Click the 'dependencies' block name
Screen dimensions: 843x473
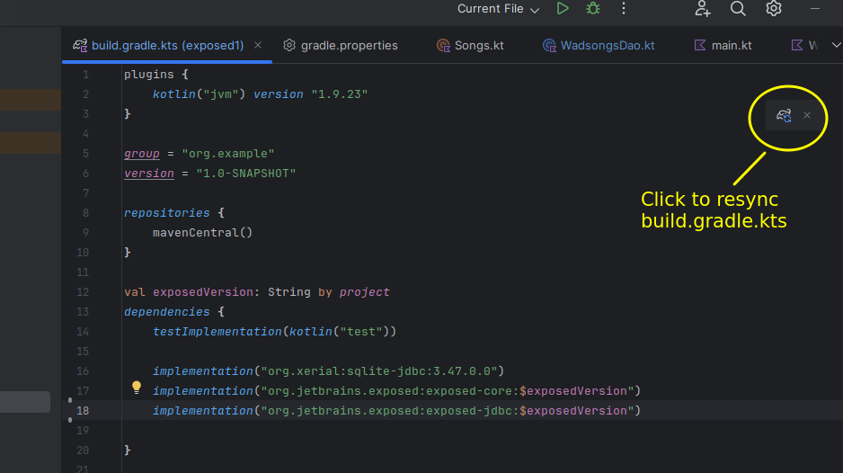click(x=166, y=312)
